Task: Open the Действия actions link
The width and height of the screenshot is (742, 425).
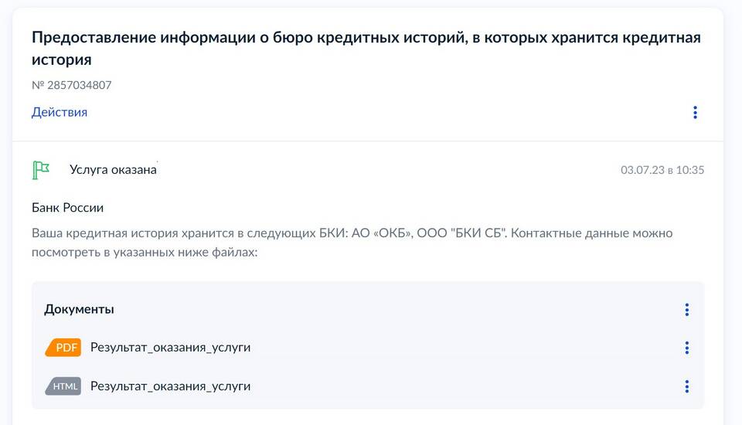Action: click(60, 112)
